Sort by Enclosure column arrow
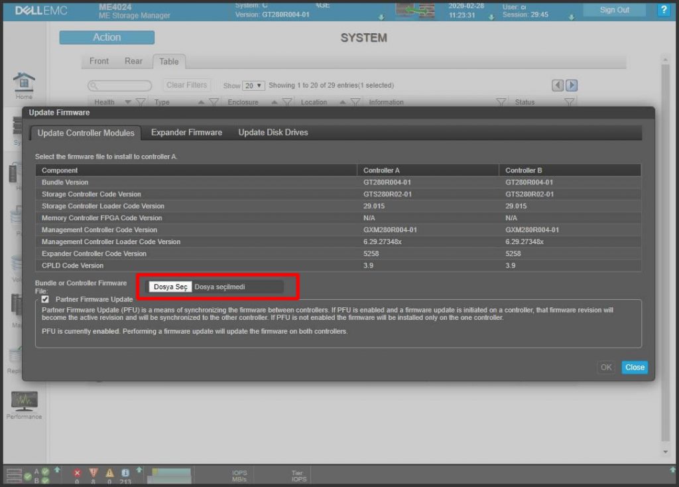This screenshot has width=679, height=487. click(275, 102)
